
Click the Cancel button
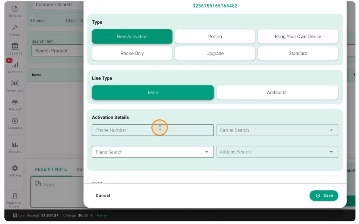(103, 196)
